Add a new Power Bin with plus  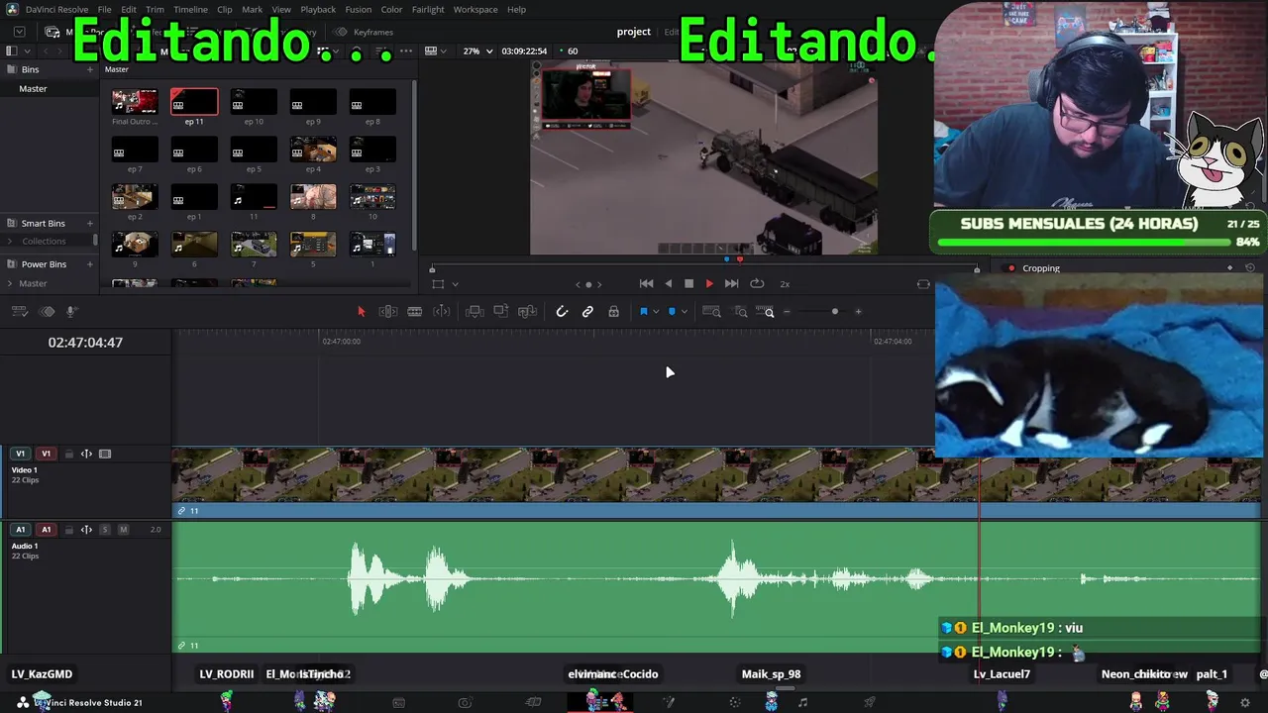90,264
